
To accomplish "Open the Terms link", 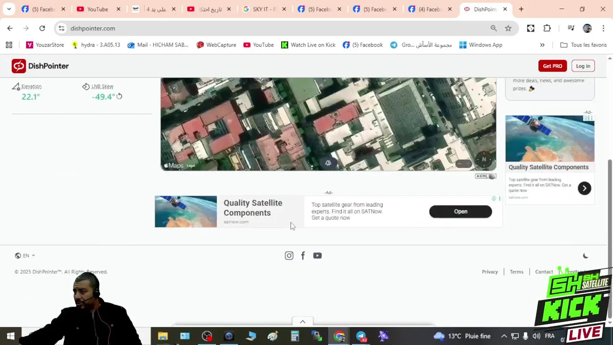I will pyautogui.click(x=516, y=272).
